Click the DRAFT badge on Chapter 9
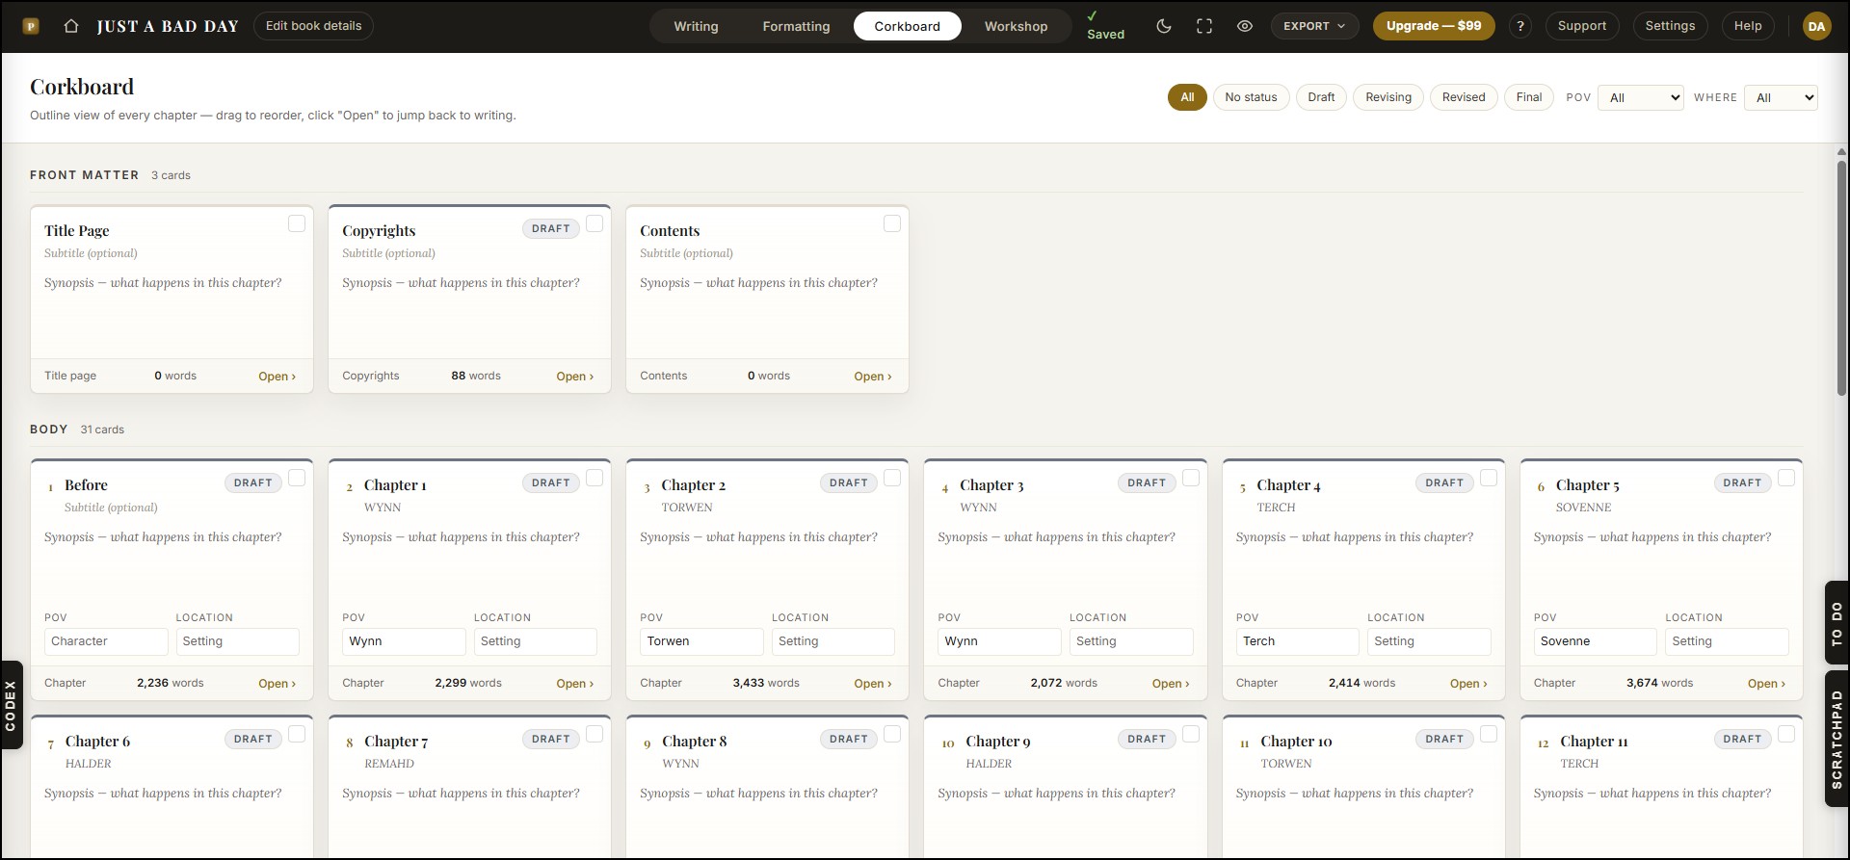The image size is (1850, 860). [1147, 739]
